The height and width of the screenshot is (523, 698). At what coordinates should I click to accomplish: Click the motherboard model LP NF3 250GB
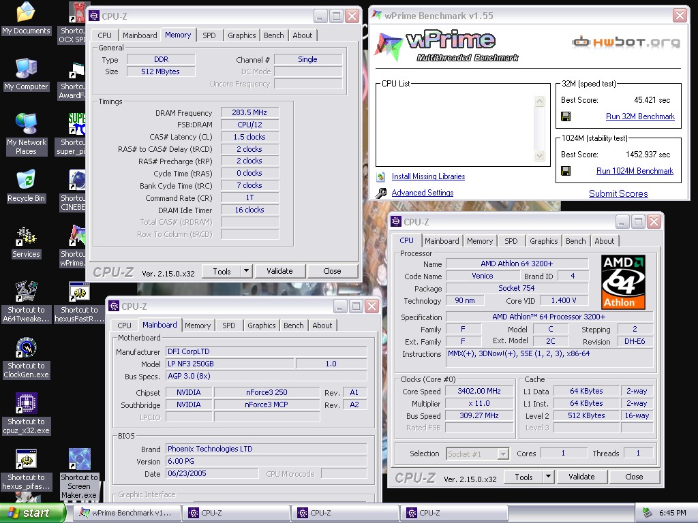click(x=230, y=364)
